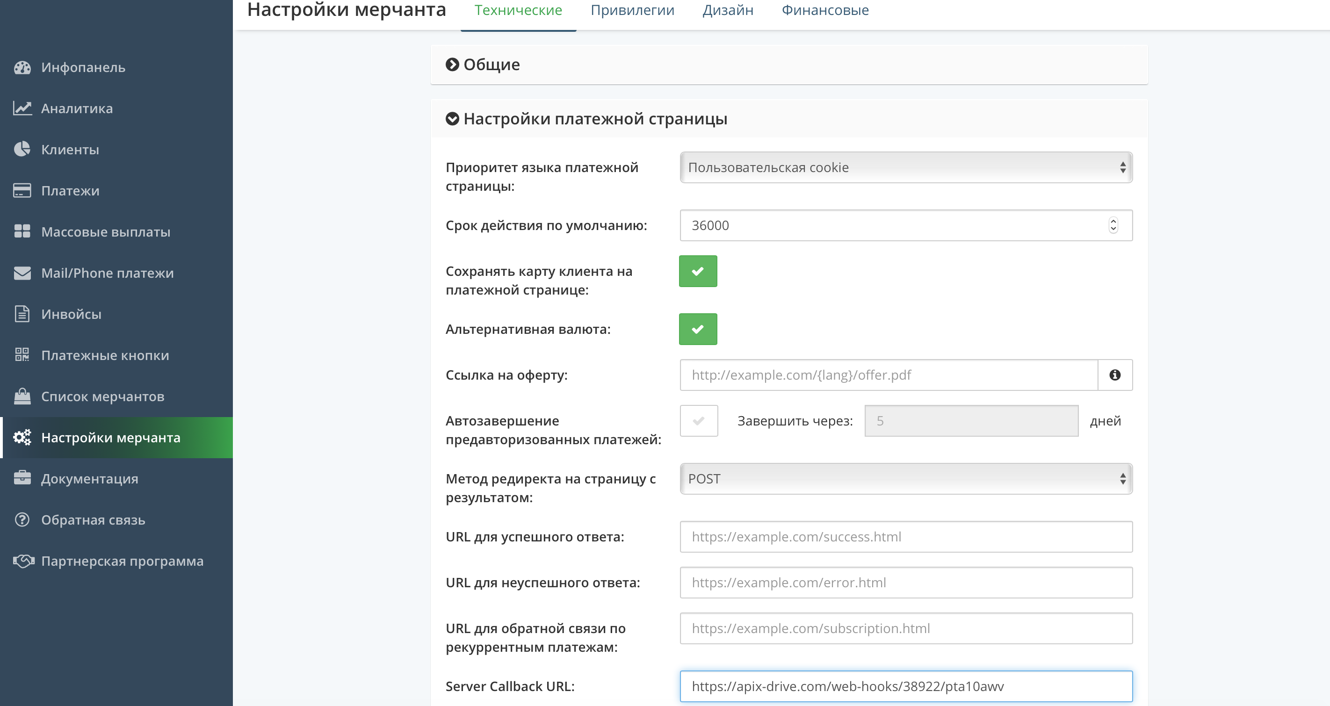Switch to the Финансовые tab
The height and width of the screenshot is (706, 1330).
pyautogui.click(x=824, y=10)
